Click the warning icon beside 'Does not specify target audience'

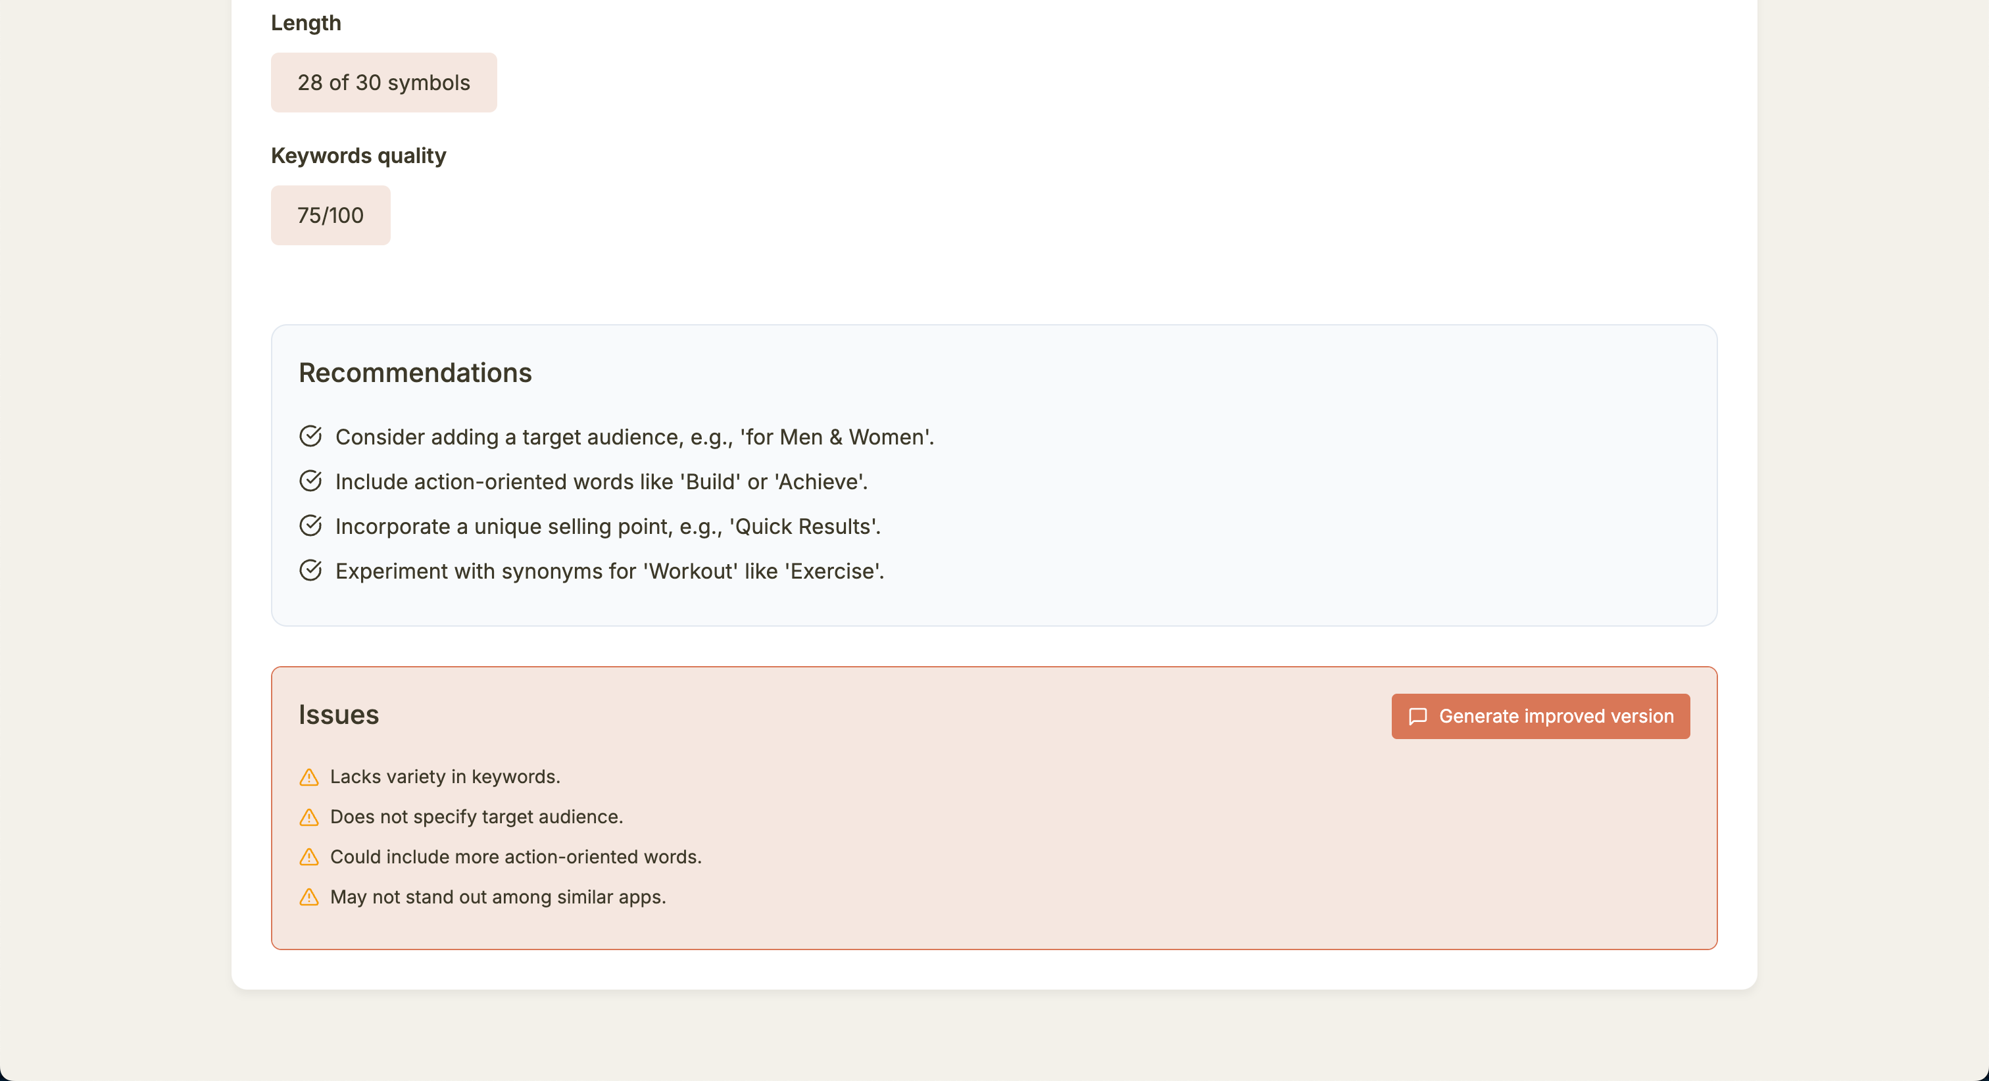309,817
